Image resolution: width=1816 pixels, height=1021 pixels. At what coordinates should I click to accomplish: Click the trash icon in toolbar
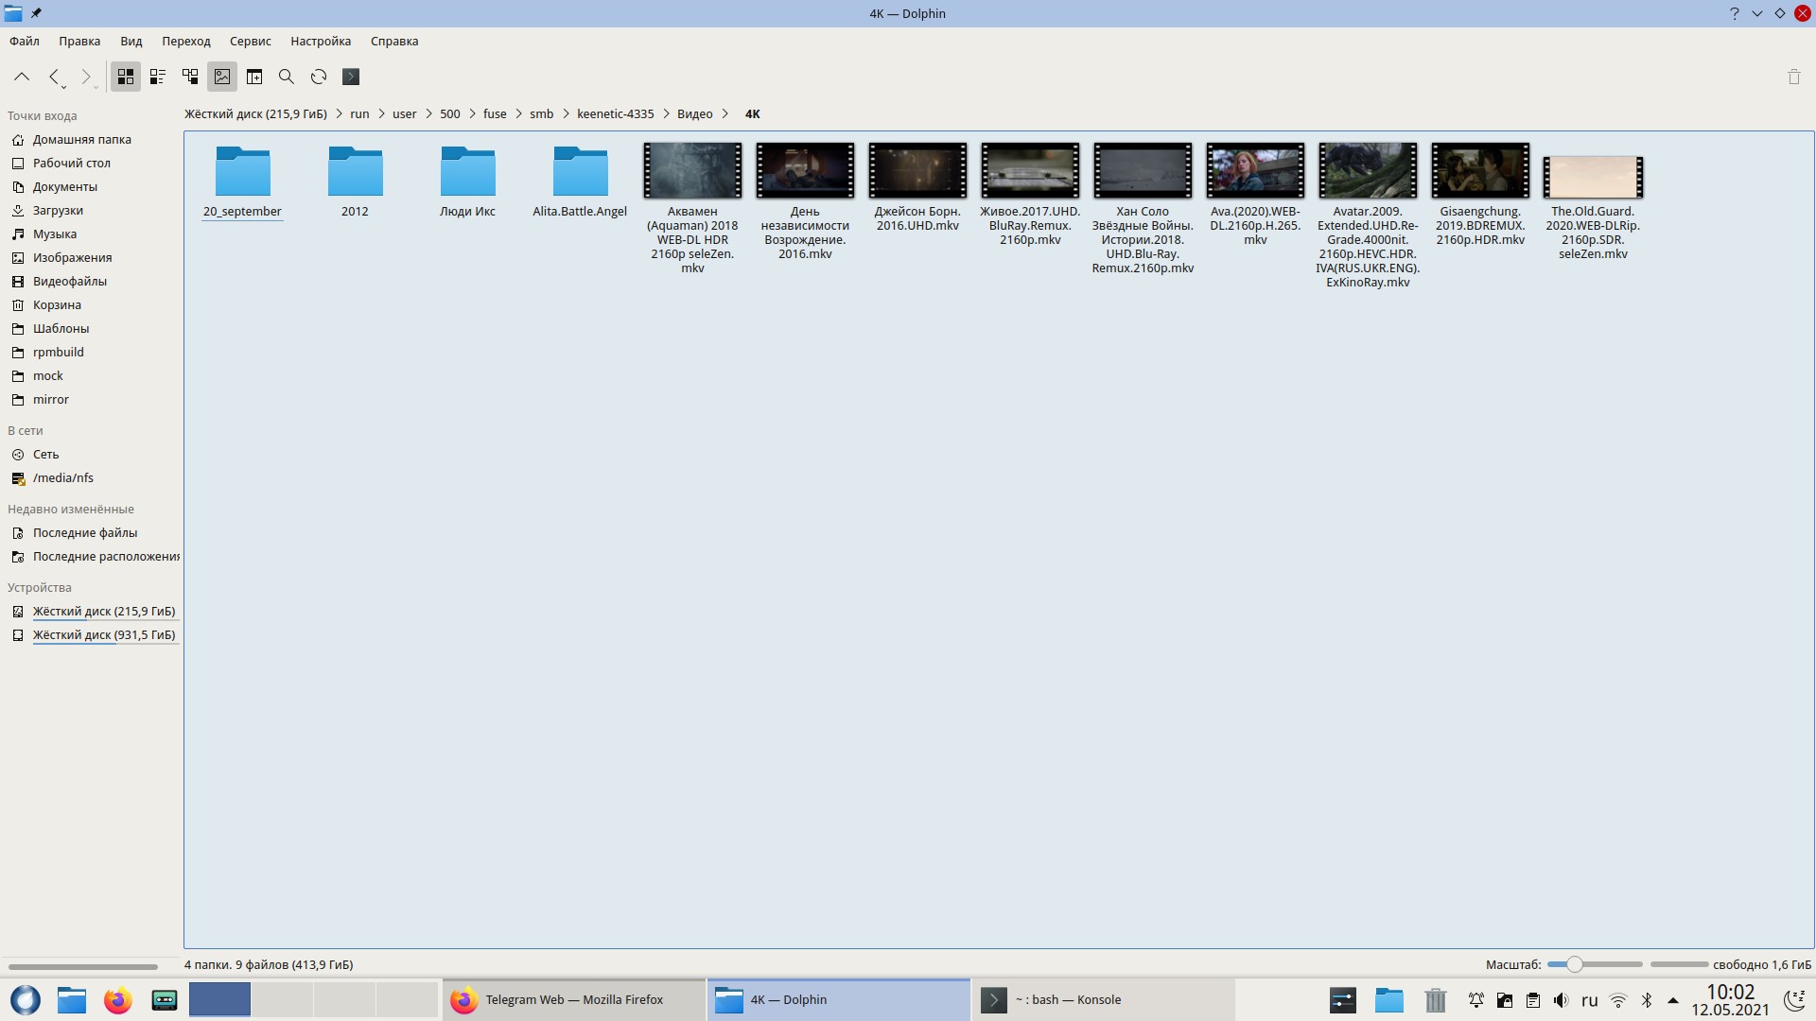pos(1793,77)
